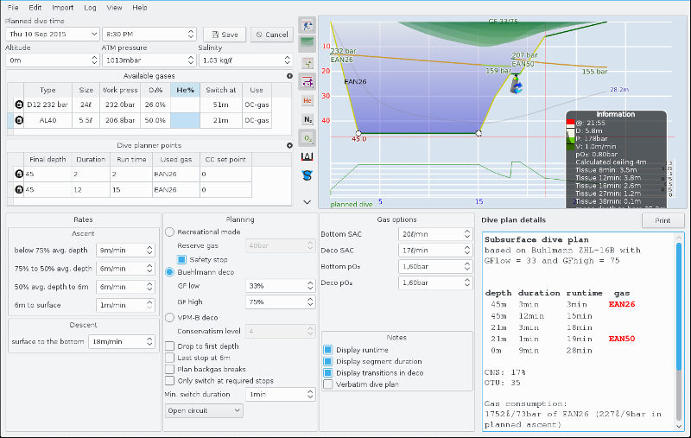
Task: Click the ruler tool icon in profile toolbar
Action: pyautogui.click(x=307, y=156)
